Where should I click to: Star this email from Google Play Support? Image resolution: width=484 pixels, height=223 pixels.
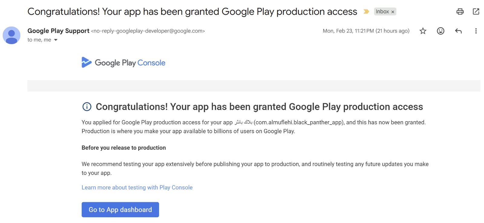(x=423, y=31)
